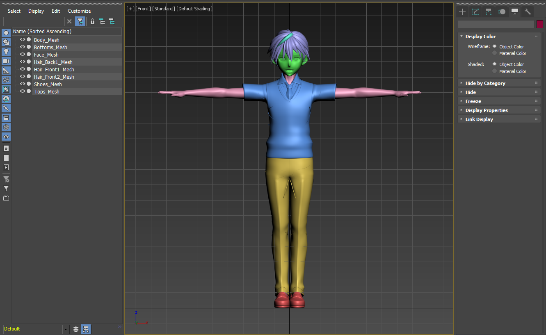Screen dimensions: 546x335
Task: Click the object color swatch
Action: (x=540, y=24)
